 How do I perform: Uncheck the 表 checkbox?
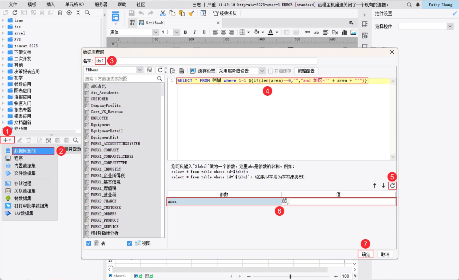point(89,243)
